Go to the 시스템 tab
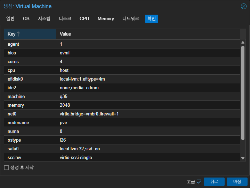Screen dimensions: 250x188 44,18
